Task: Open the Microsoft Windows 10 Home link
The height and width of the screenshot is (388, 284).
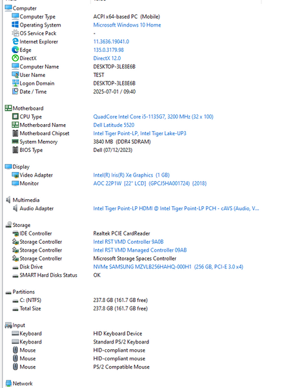Action: point(127,25)
